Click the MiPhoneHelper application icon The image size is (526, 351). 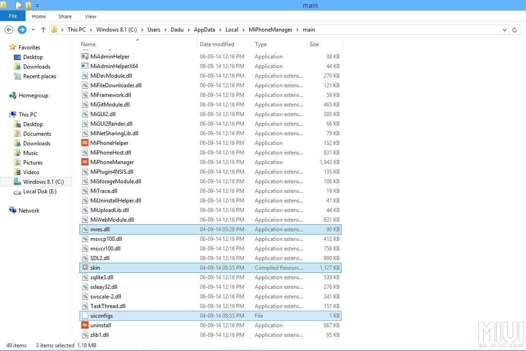(85, 143)
